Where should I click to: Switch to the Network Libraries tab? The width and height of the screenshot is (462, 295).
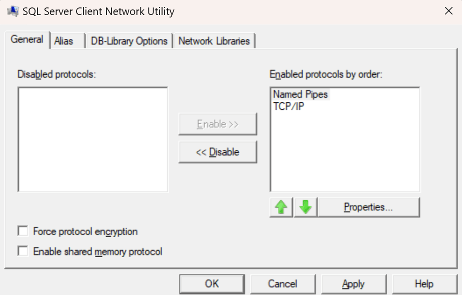click(x=214, y=41)
